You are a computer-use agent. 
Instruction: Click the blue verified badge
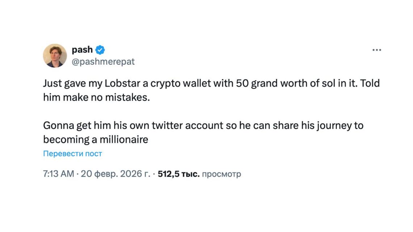pyautogui.click(x=100, y=50)
